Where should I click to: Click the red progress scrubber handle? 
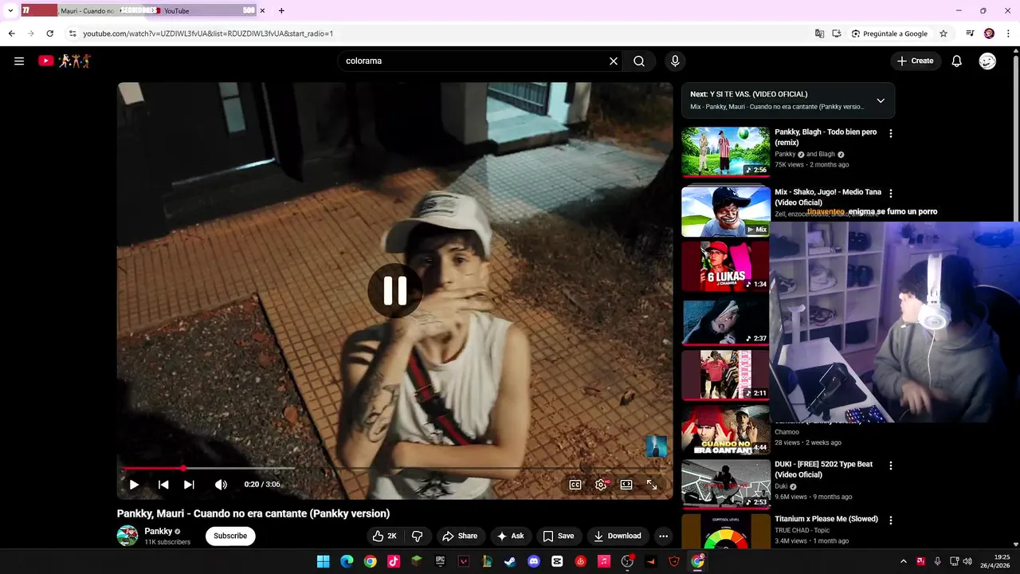(x=183, y=468)
